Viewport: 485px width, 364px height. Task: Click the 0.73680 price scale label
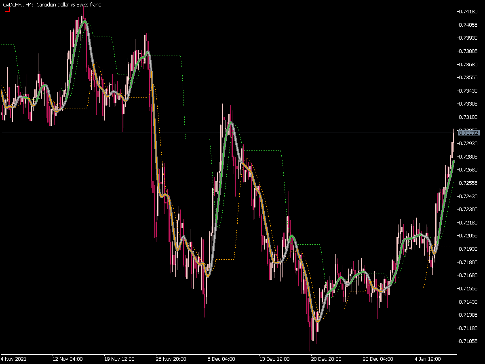click(469, 64)
